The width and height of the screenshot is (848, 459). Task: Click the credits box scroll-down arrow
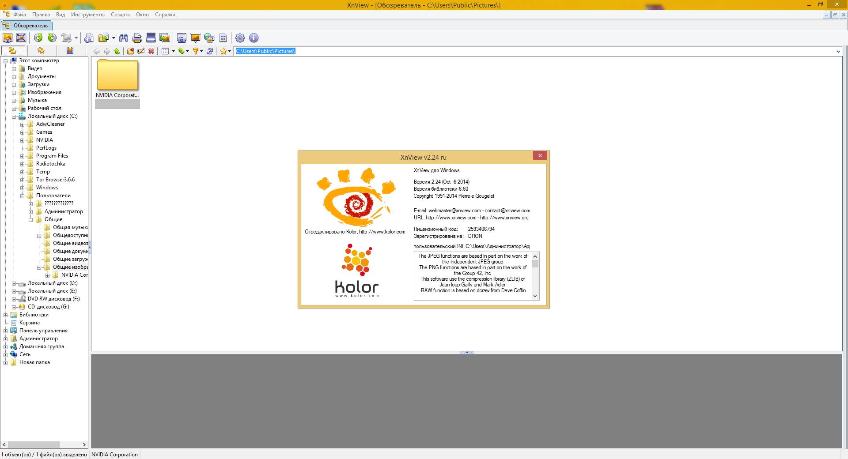[x=535, y=296]
